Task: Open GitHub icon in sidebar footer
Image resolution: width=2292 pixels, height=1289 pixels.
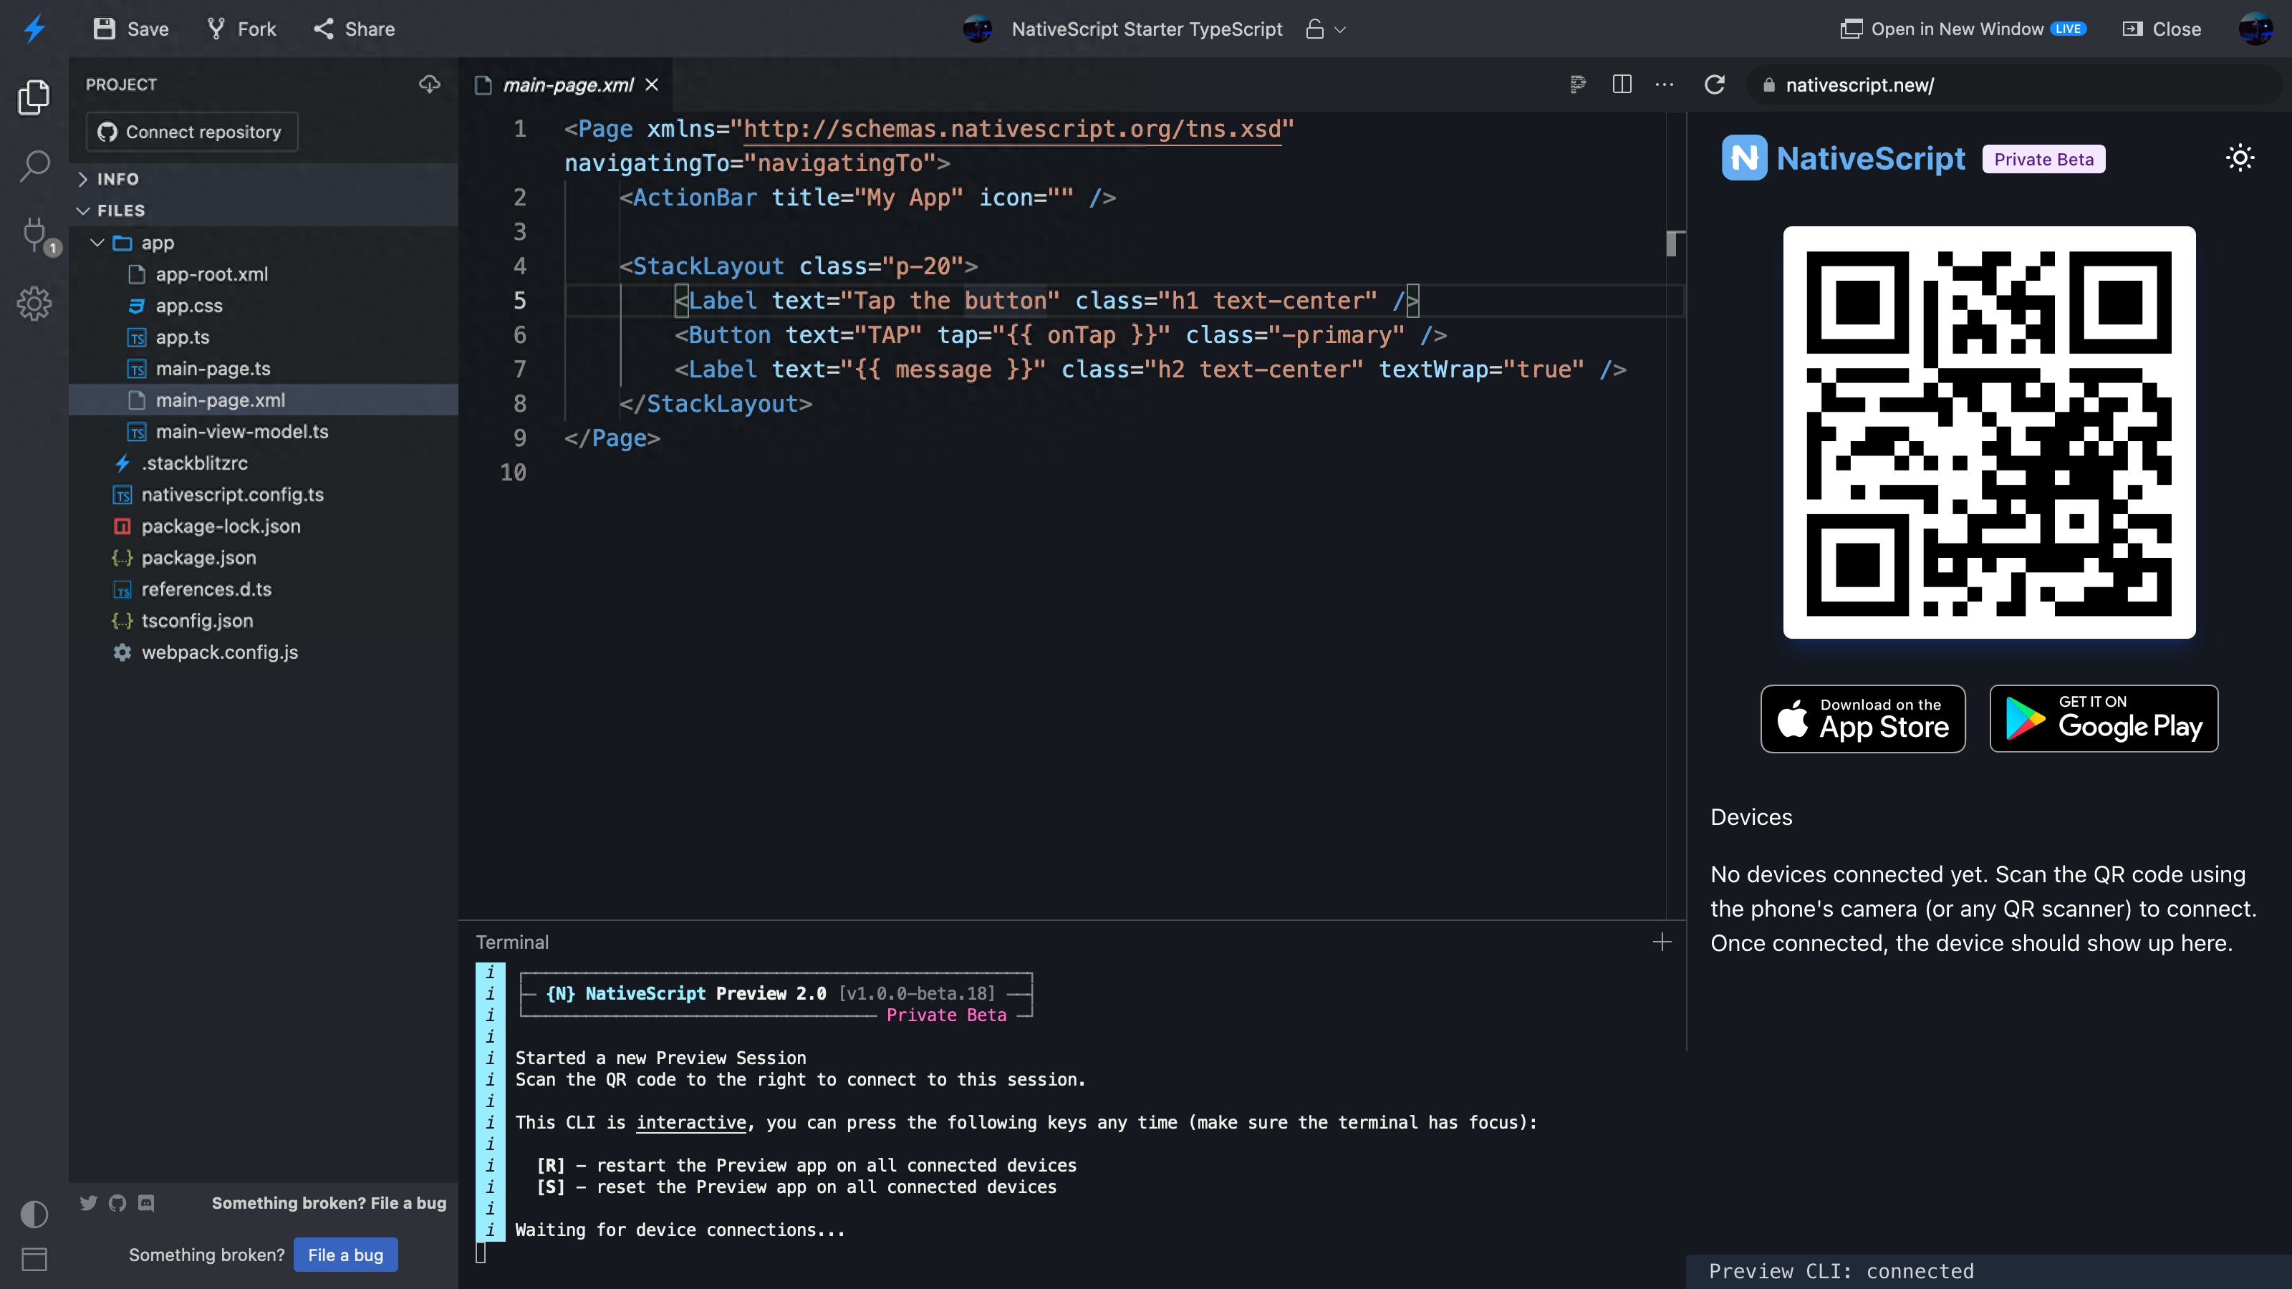Action: point(117,1203)
